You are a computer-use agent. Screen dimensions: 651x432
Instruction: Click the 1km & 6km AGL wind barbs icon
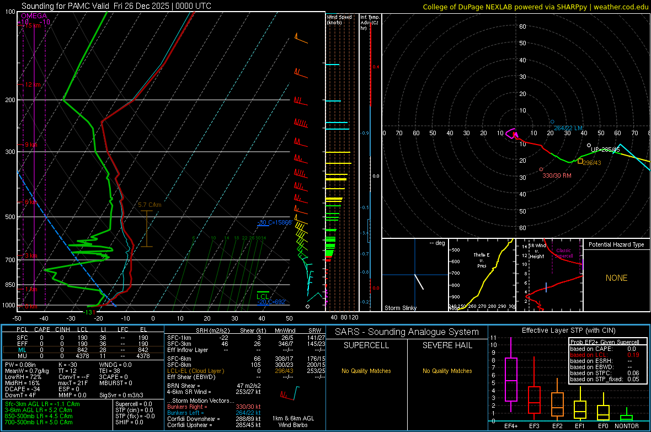[x=290, y=393]
